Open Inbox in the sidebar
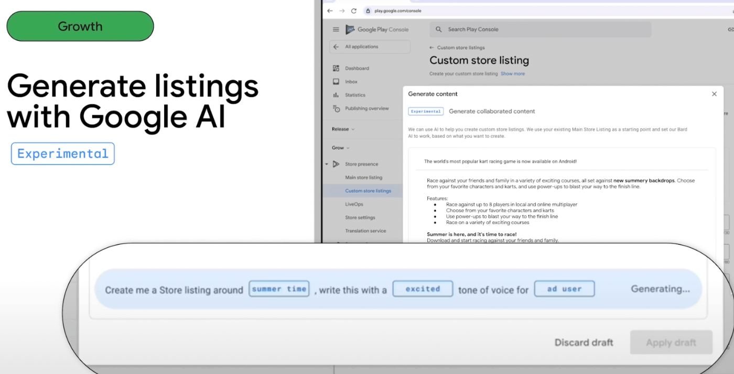Image resolution: width=734 pixels, height=374 pixels. [351, 82]
